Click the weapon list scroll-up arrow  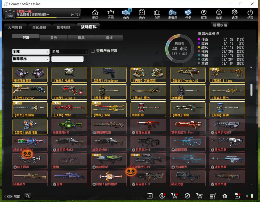click(251, 67)
